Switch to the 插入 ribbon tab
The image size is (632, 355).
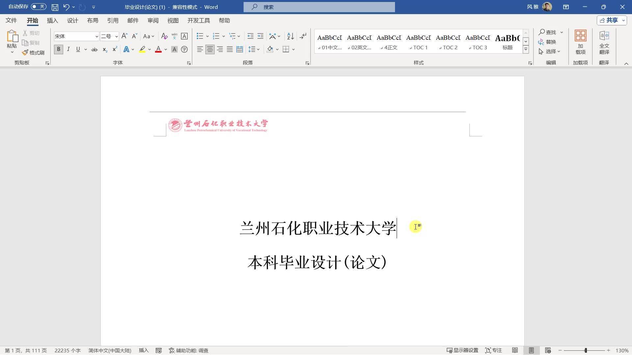(52, 20)
